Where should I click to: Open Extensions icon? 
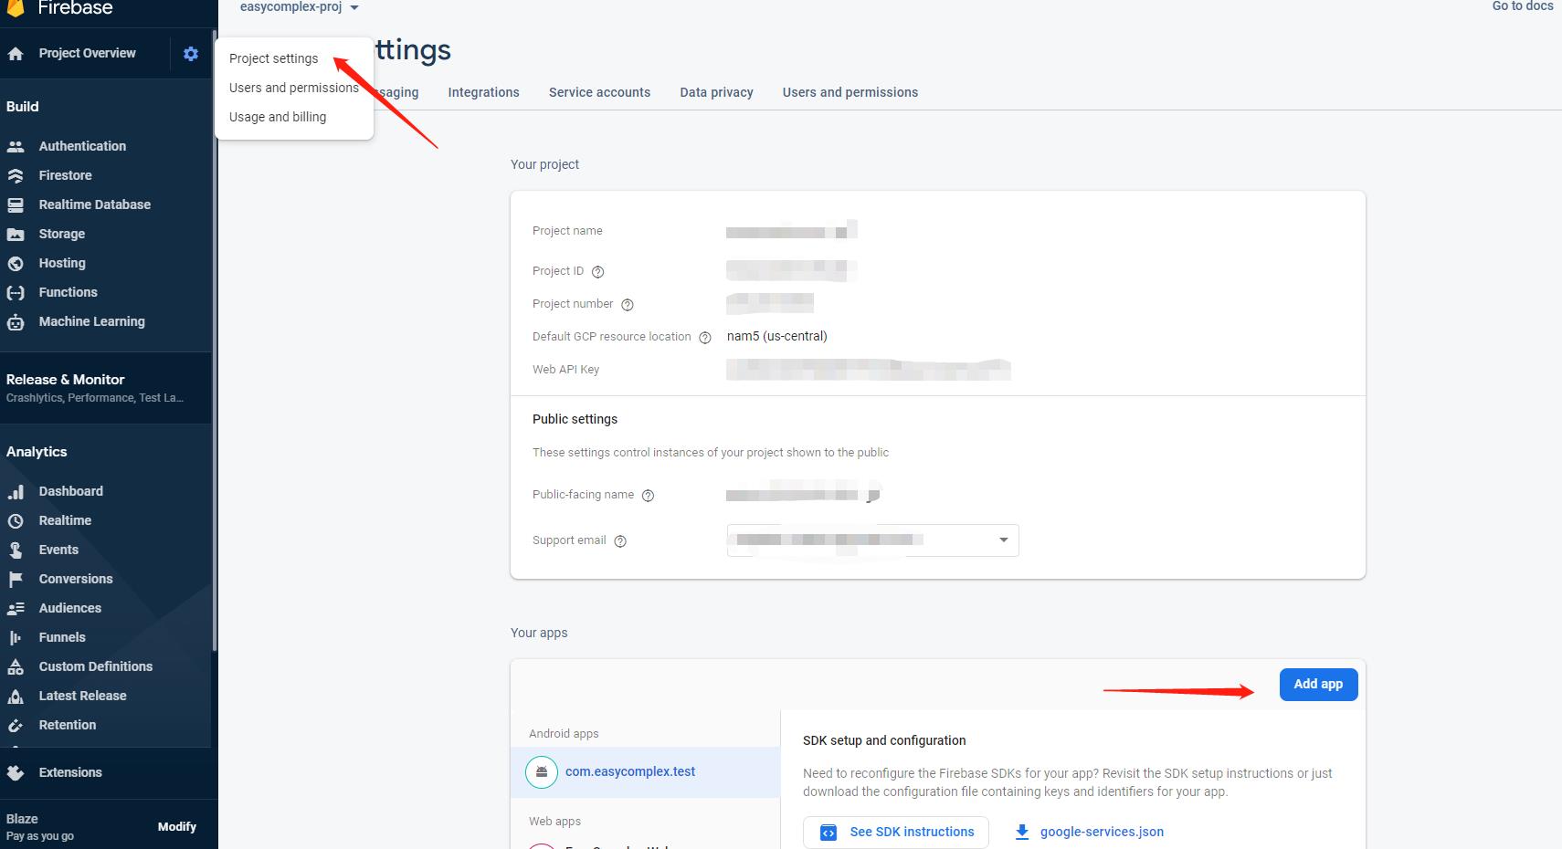click(x=16, y=772)
